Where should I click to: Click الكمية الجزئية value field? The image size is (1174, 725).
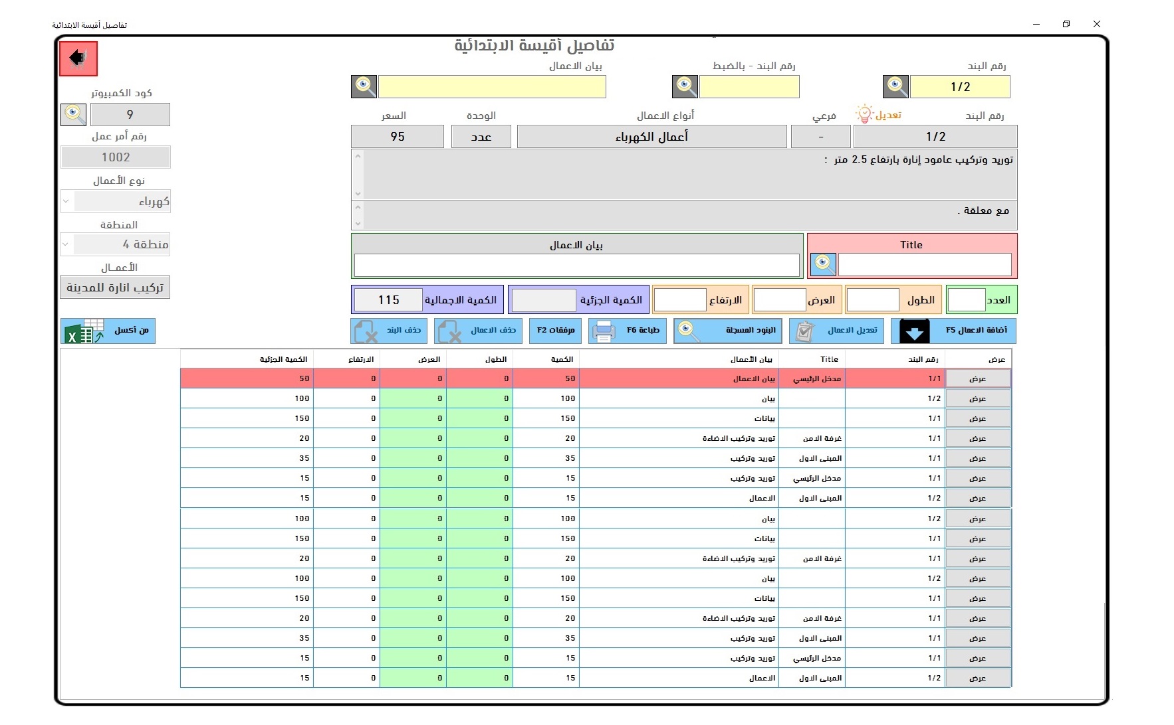544,300
